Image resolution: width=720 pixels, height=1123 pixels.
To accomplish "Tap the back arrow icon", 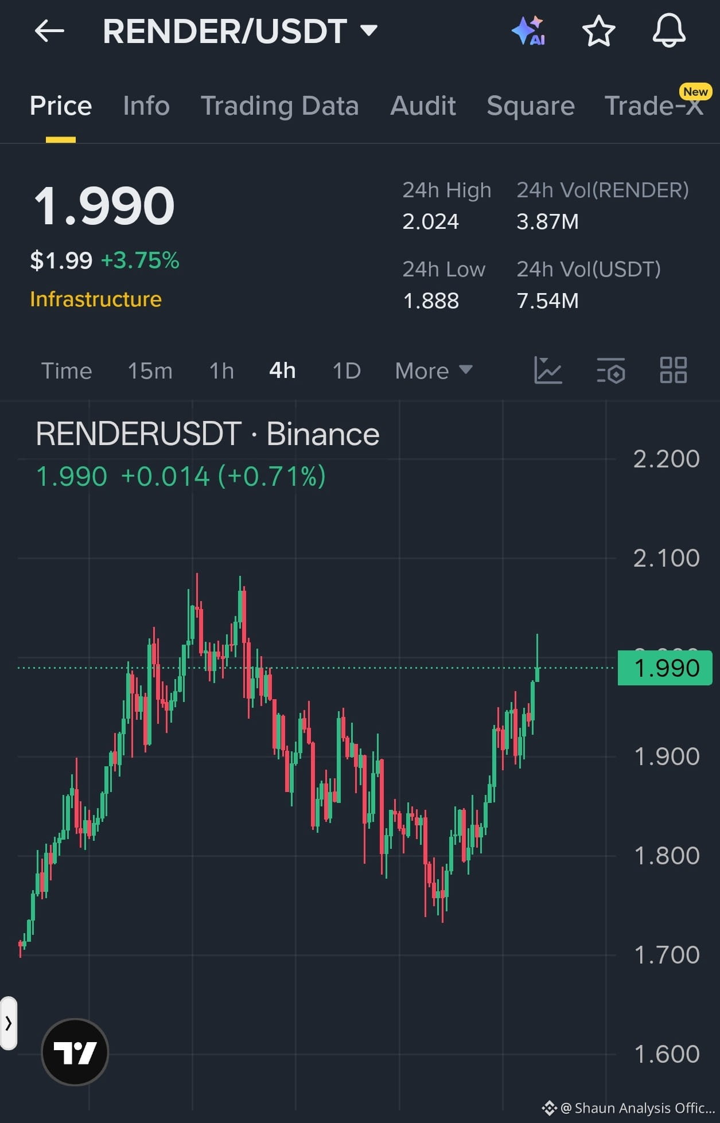I will [x=49, y=31].
